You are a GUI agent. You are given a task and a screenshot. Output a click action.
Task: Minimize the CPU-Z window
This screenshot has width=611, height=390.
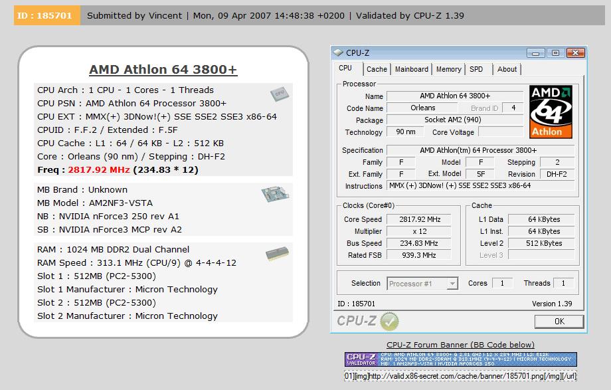pyautogui.click(x=536, y=52)
